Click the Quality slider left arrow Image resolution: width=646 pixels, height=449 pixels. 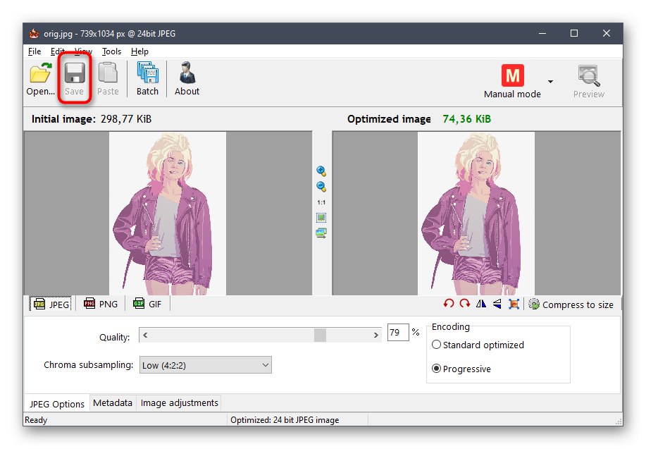[145, 335]
